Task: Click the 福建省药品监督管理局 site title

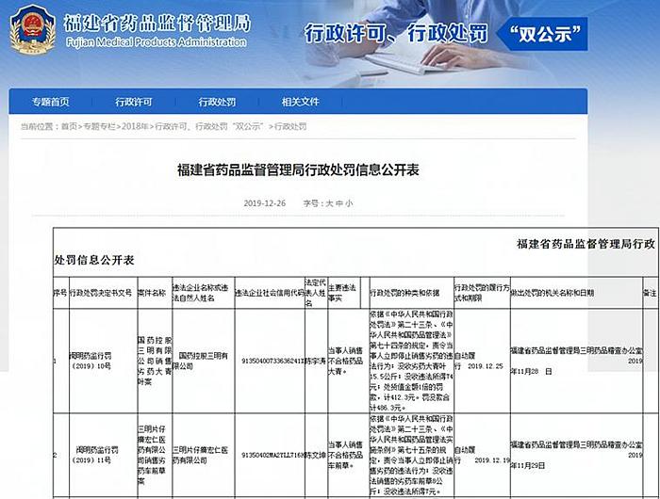Action: point(157,24)
